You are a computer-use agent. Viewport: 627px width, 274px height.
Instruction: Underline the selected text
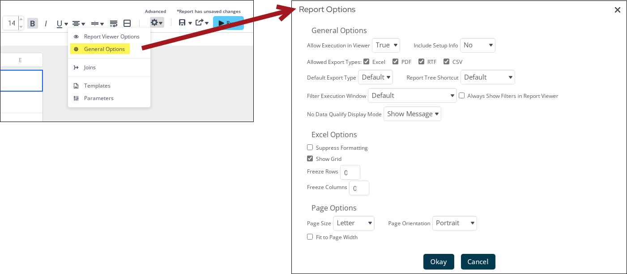click(60, 23)
